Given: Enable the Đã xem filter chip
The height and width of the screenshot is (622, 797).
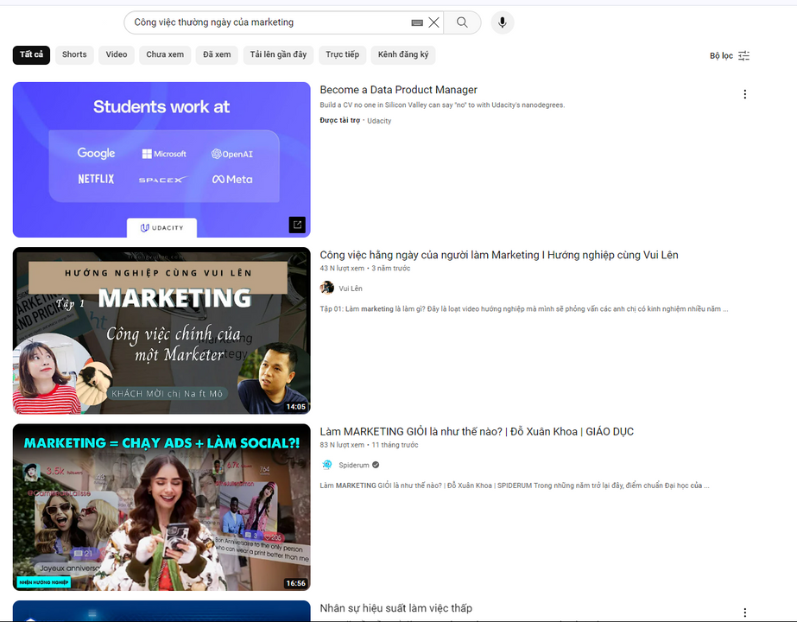Looking at the screenshot, I should click(x=216, y=54).
